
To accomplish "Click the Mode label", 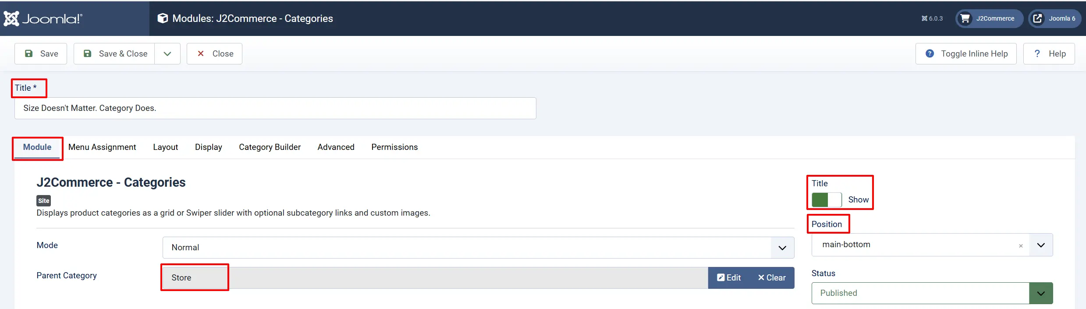I will pyautogui.click(x=47, y=245).
